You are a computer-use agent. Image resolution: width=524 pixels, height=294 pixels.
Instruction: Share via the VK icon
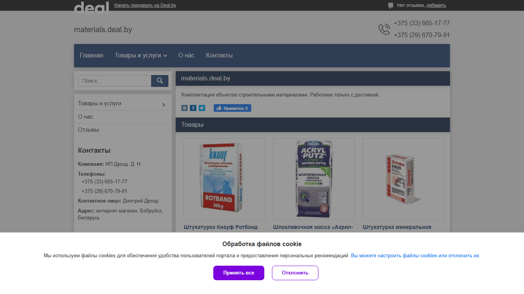[x=185, y=108]
